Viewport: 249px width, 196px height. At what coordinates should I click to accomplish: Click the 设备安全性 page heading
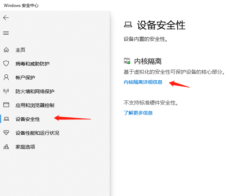pos(161,25)
